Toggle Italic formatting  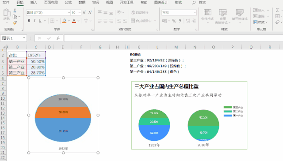(34, 21)
